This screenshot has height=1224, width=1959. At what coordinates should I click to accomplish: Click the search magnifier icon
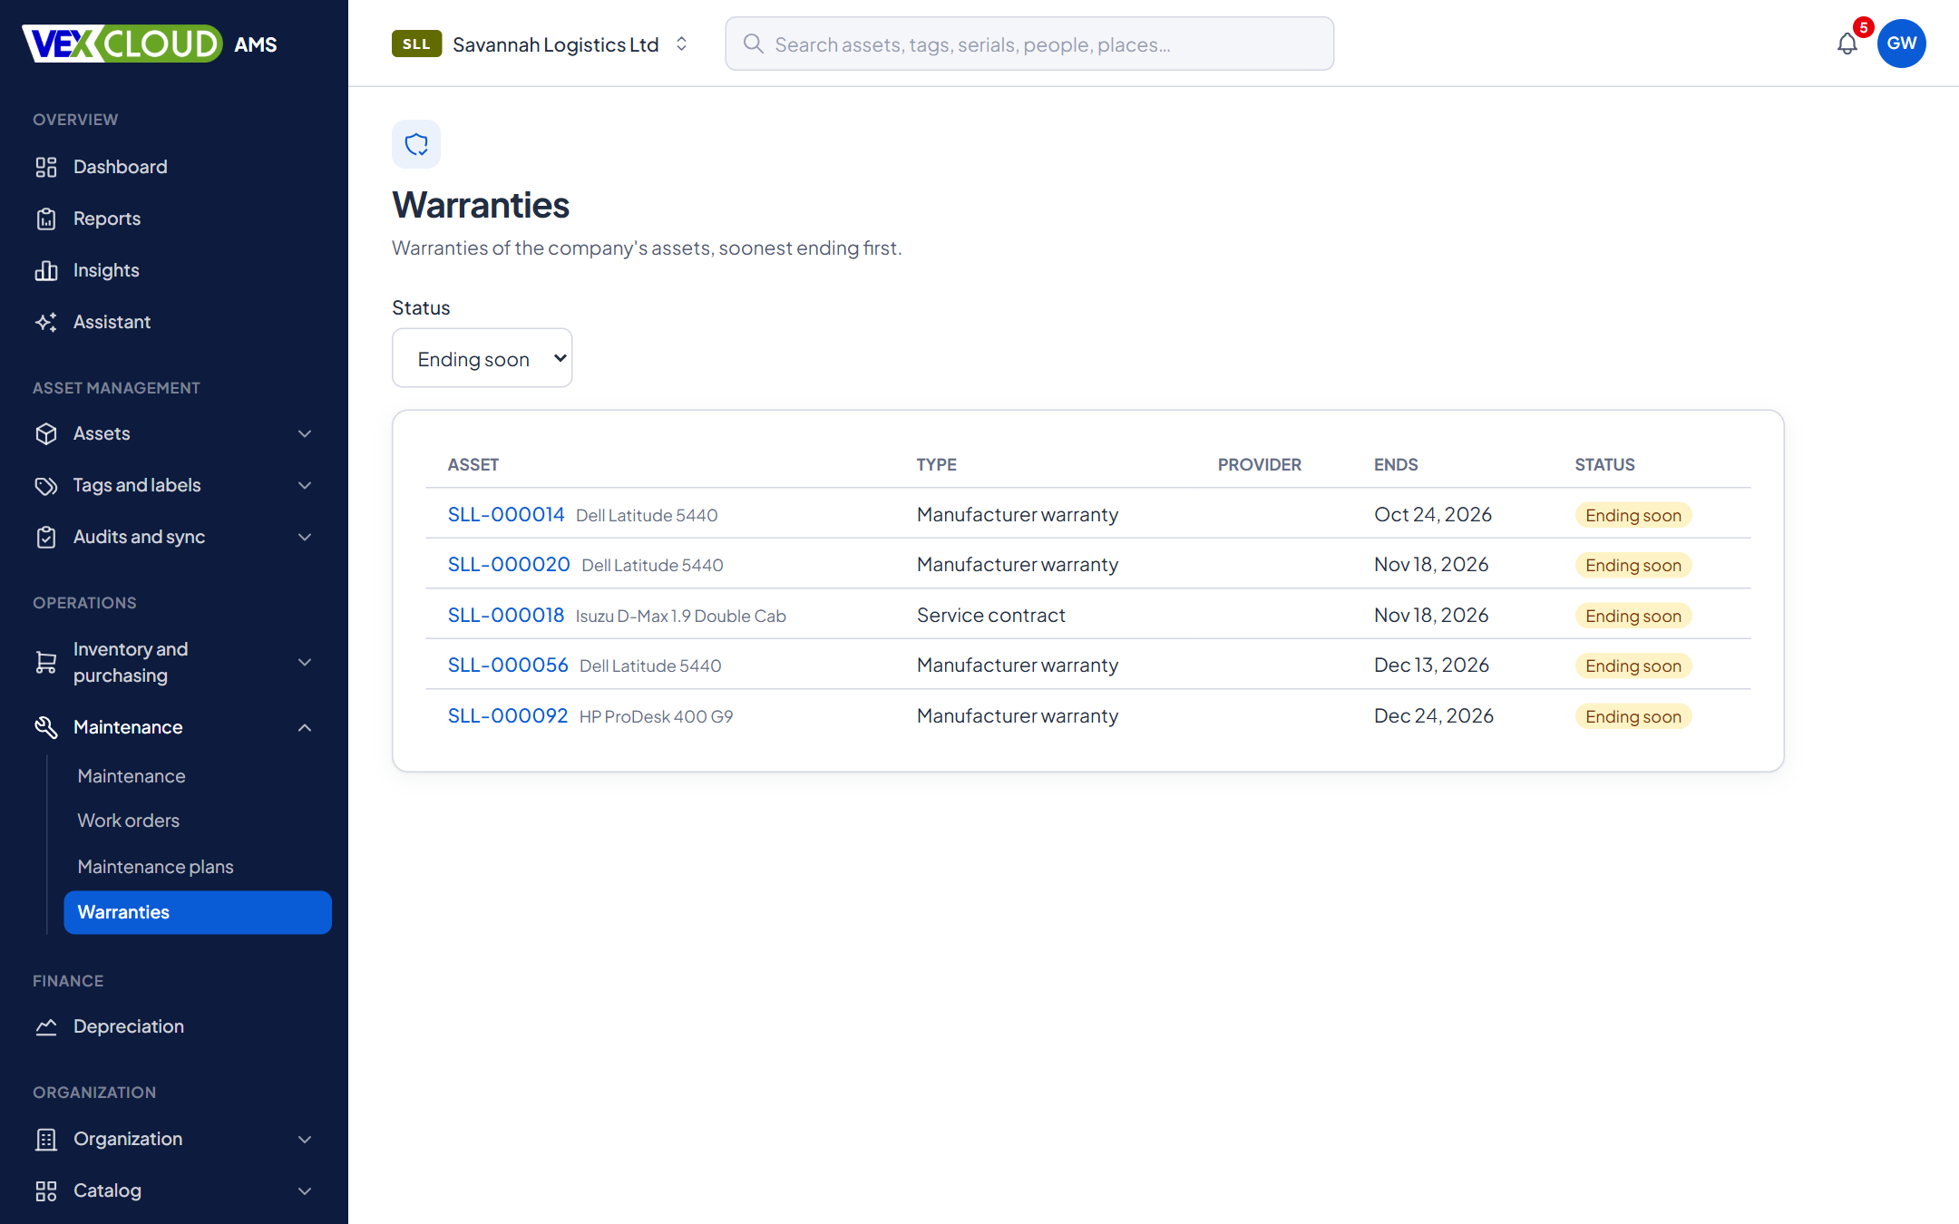[753, 44]
